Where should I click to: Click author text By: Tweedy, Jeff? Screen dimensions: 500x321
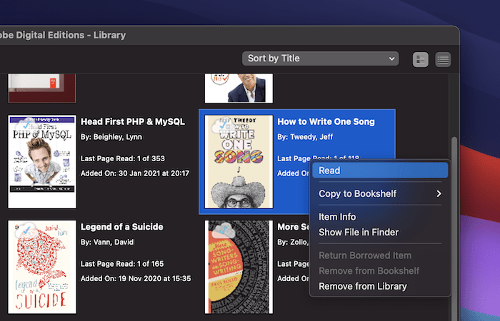point(305,137)
